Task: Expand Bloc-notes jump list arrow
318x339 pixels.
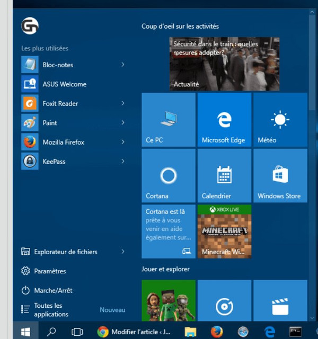Action: coord(123,65)
